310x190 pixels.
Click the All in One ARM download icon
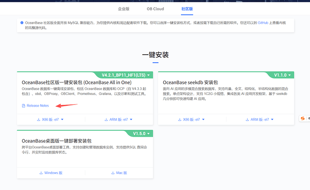click(106, 120)
